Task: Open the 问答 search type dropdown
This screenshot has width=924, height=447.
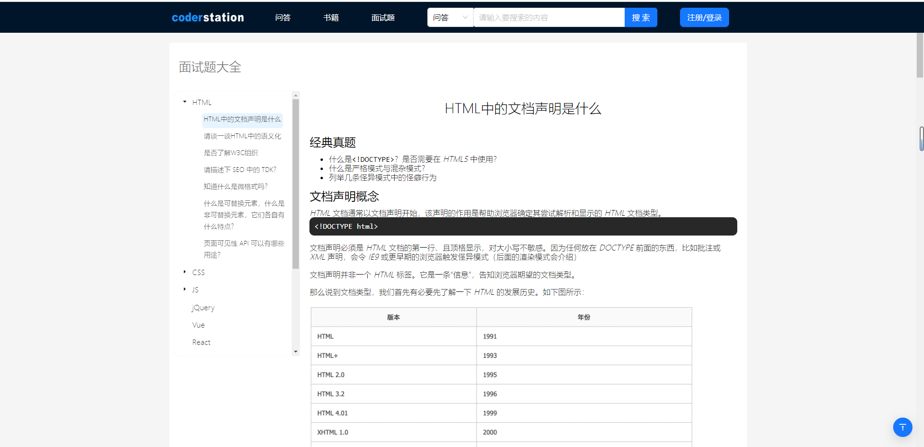Action: (x=450, y=17)
